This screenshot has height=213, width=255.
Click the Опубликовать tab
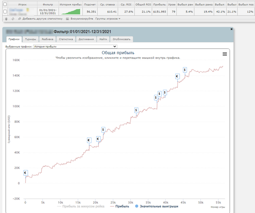[122, 39]
